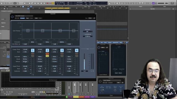The height and width of the screenshot is (99, 177).
Task: Toggle the Solo button of band 4
Action: [77, 56]
